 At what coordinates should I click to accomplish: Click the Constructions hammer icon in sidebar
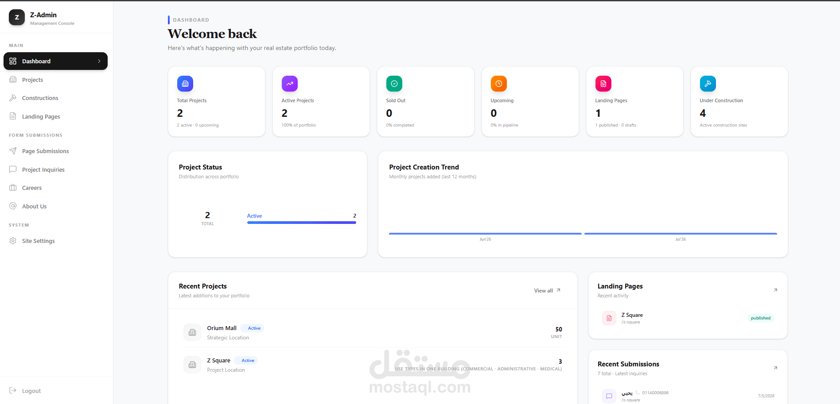[13, 98]
